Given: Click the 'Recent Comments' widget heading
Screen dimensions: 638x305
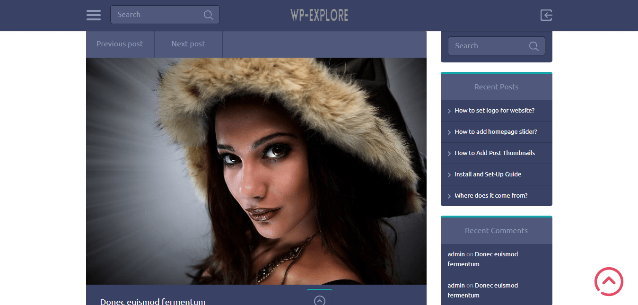Looking at the screenshot, I should tap(496, 231).
